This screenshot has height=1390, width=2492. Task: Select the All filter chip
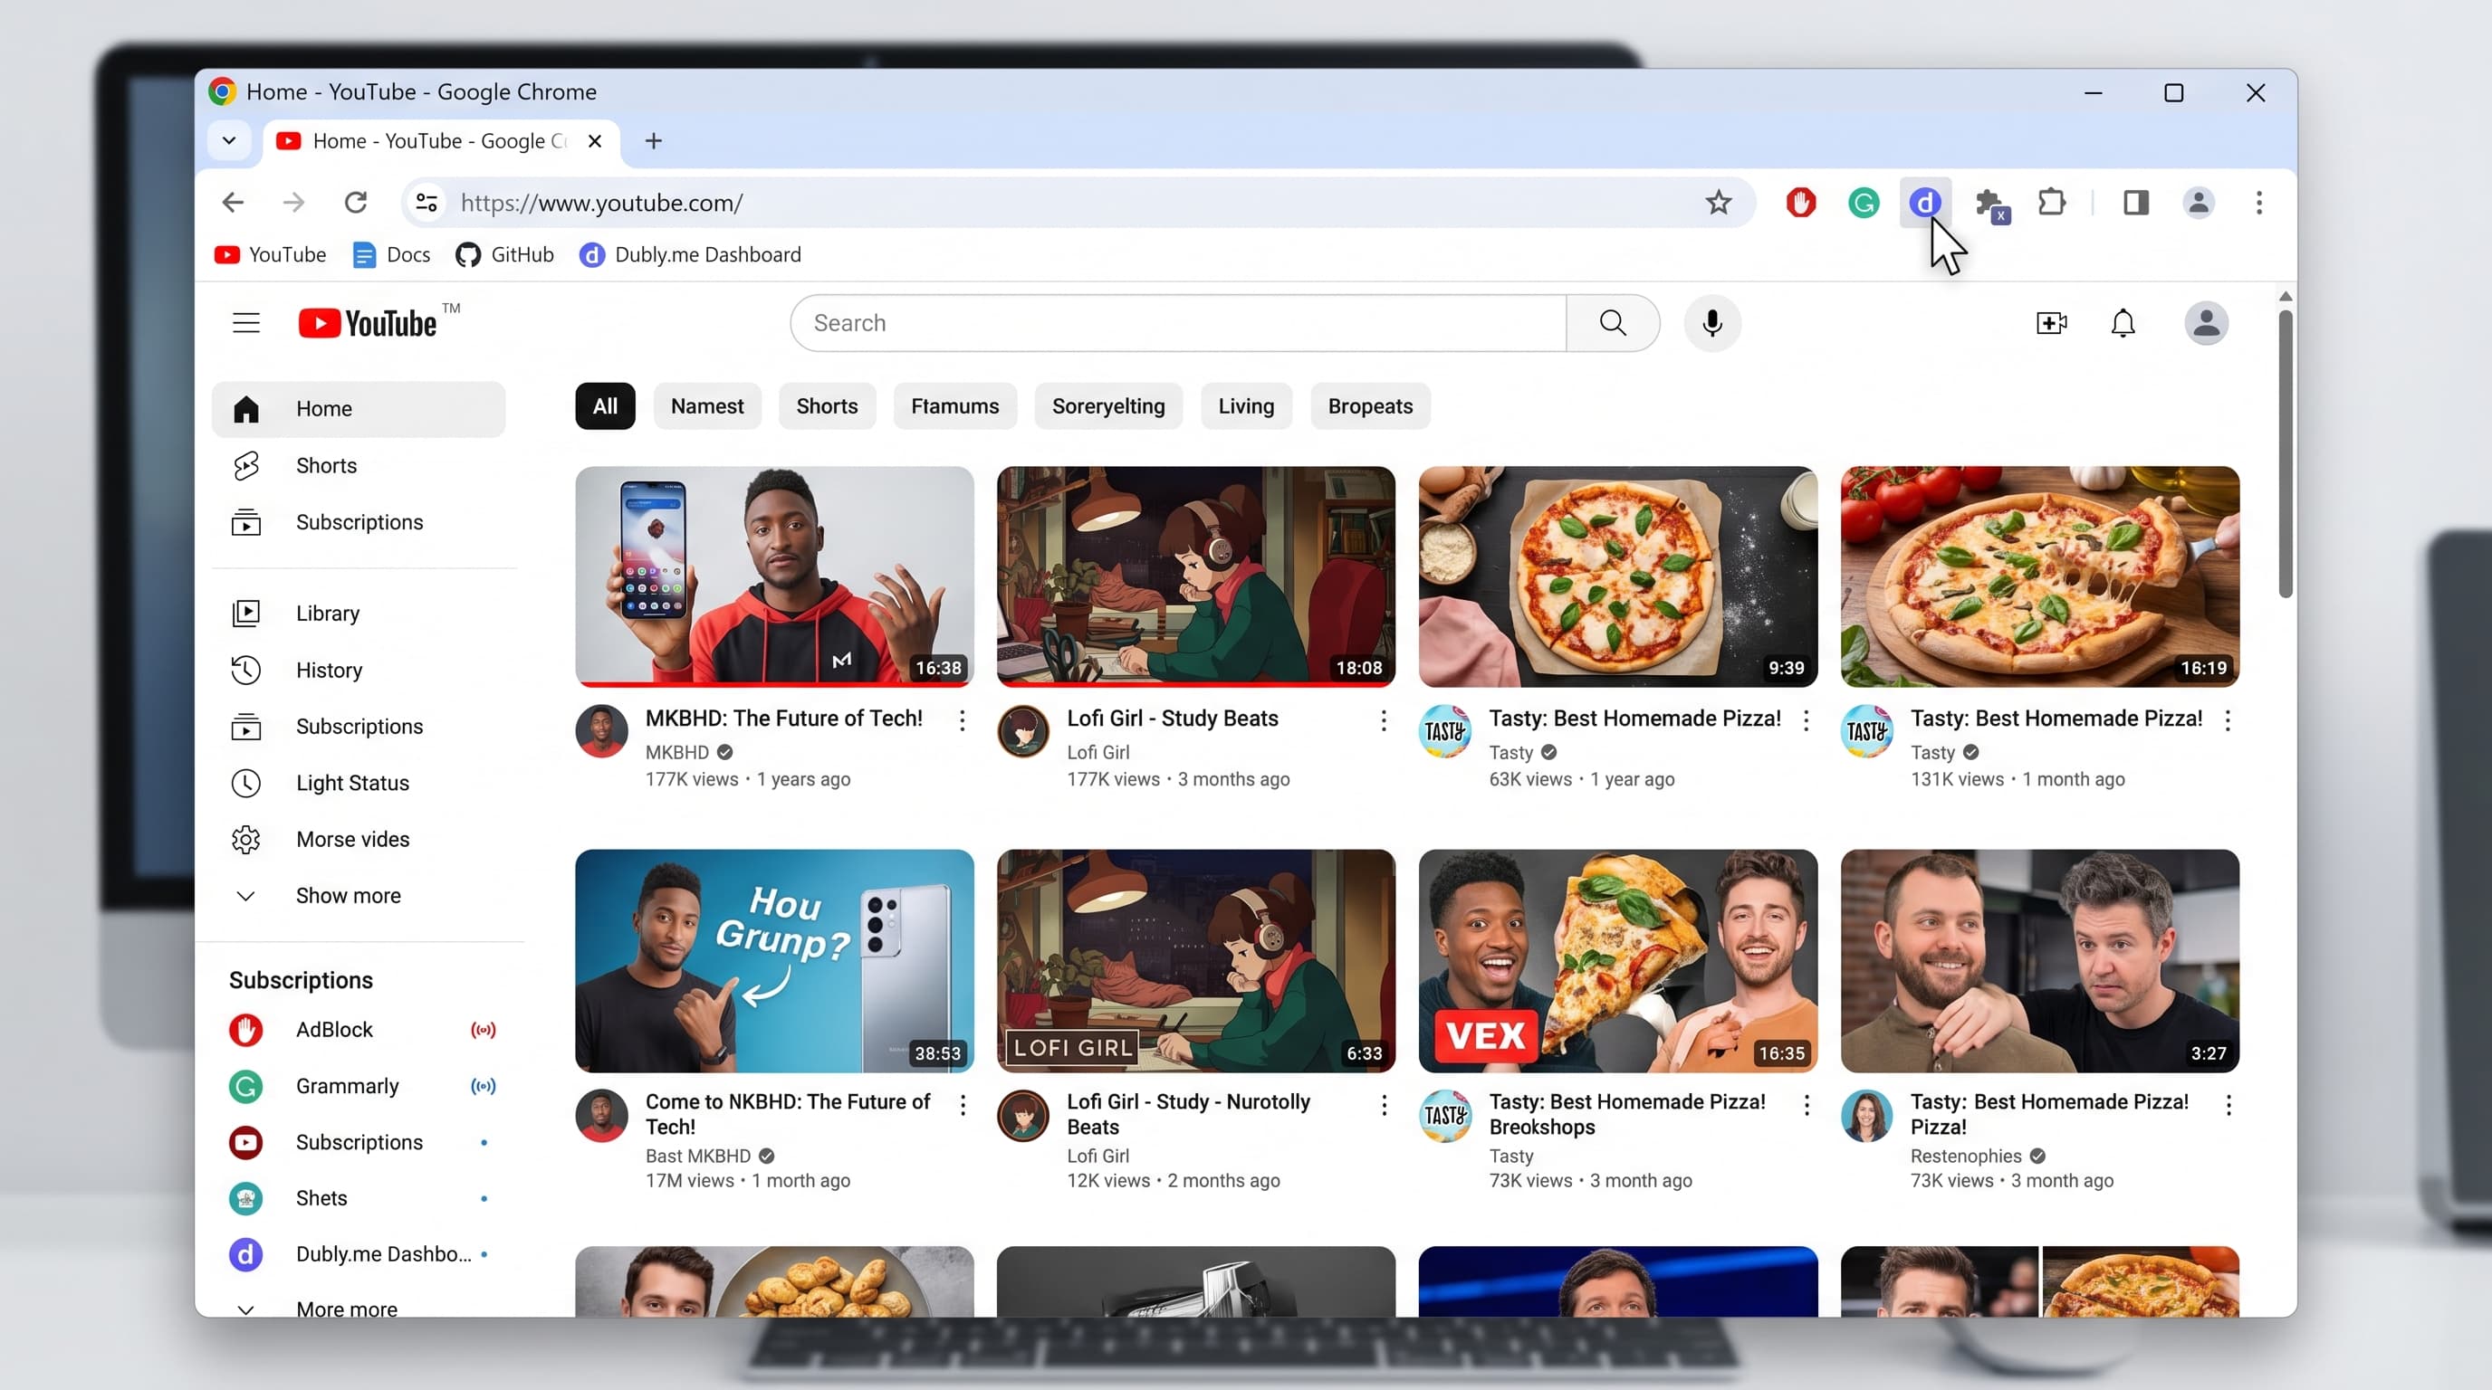tap(606, 406)
